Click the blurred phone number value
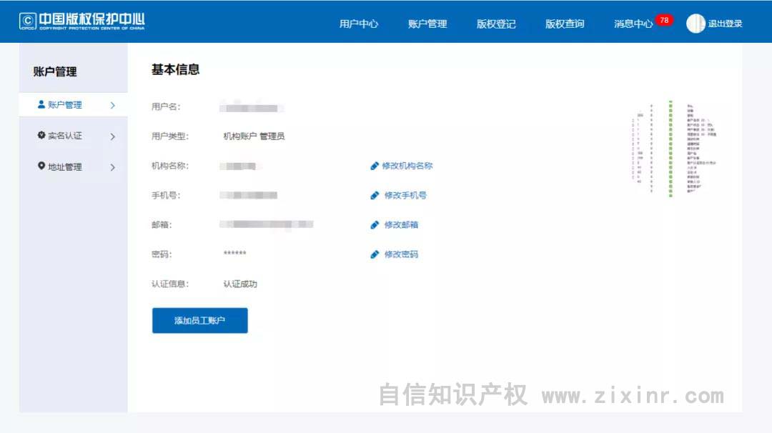Viewport: 772px width, 433px height. [249, 195]
